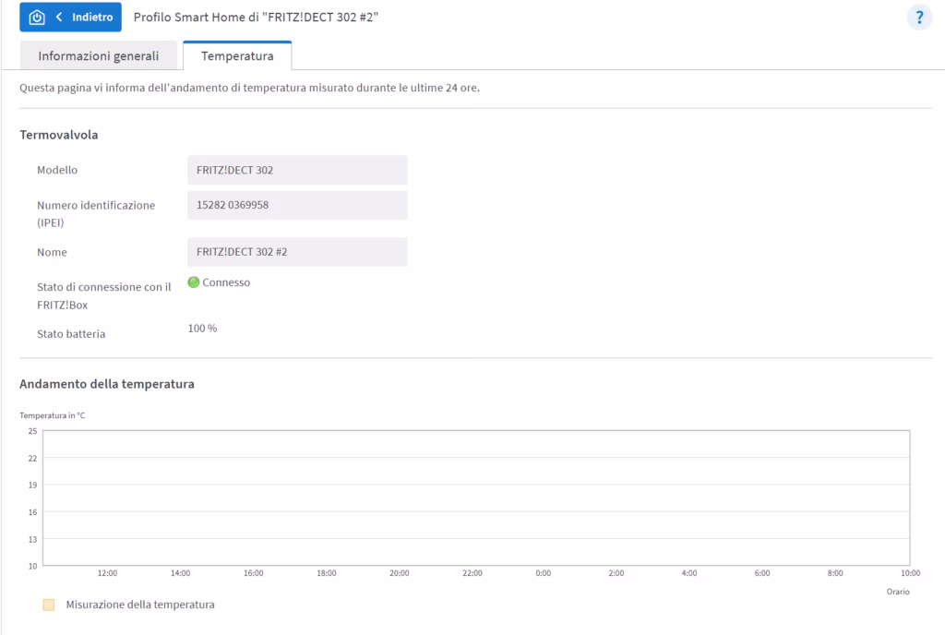Click the Nome field FRITZ!DECT 302 #2

point(297,252)
